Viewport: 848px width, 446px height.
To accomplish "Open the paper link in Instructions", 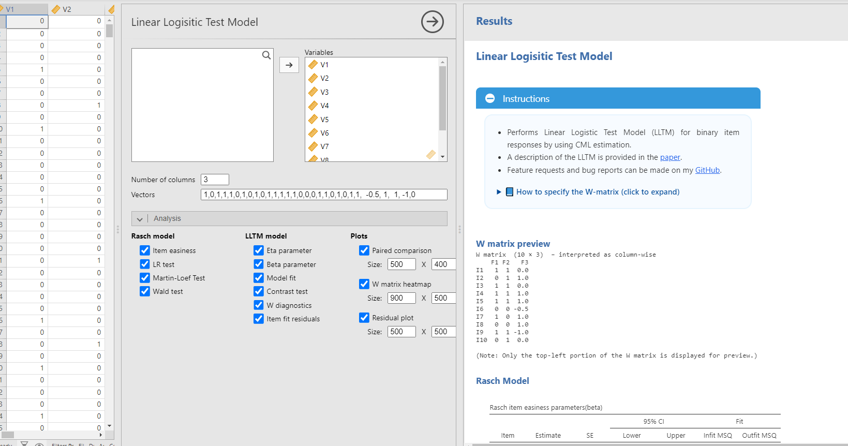I will 670,157.
